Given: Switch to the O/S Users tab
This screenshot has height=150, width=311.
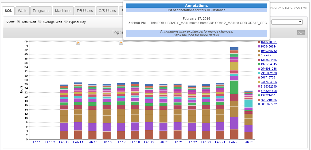Looking at the screenshot, I should click(x=107, y=11).
